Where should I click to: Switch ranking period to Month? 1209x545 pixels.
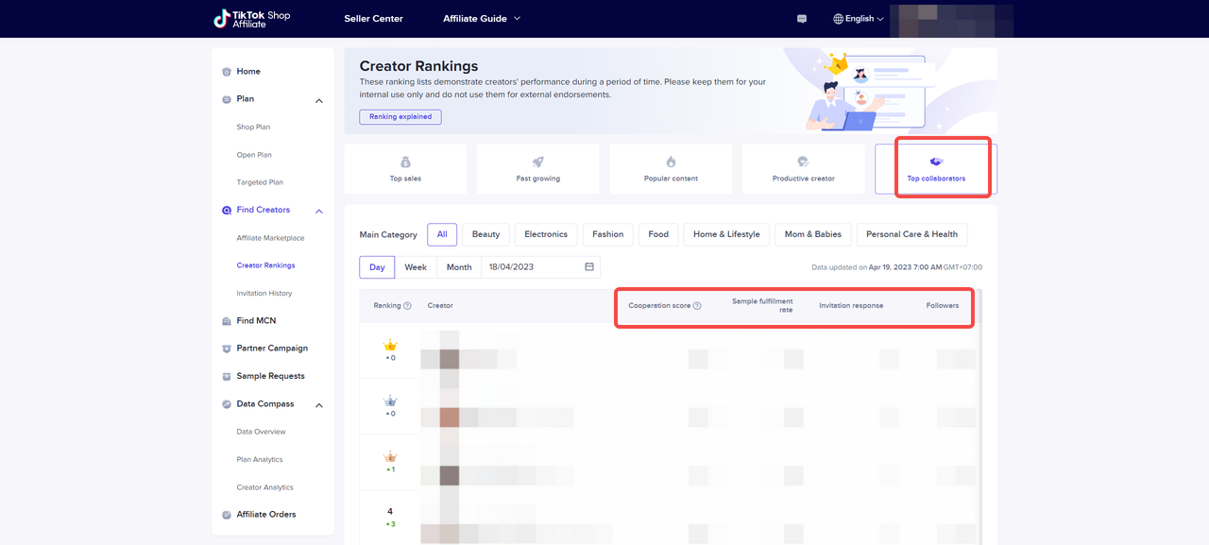[459, 267]
